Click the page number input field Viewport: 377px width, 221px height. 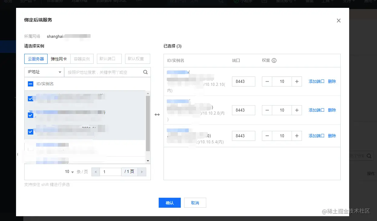coord(111,172)
